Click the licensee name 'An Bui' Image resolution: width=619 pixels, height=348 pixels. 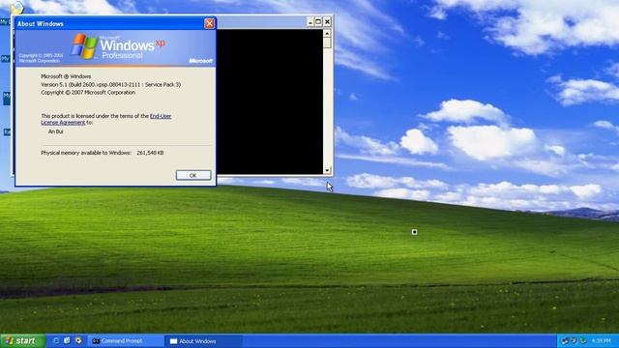tap(55, 131)
